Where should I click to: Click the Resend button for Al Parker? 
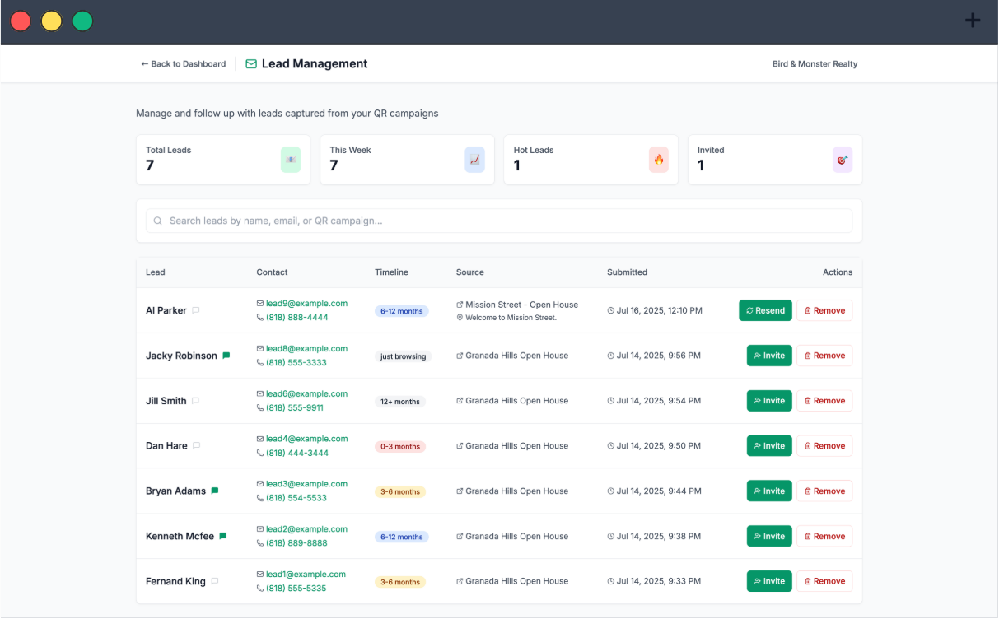tap(765, 310)
